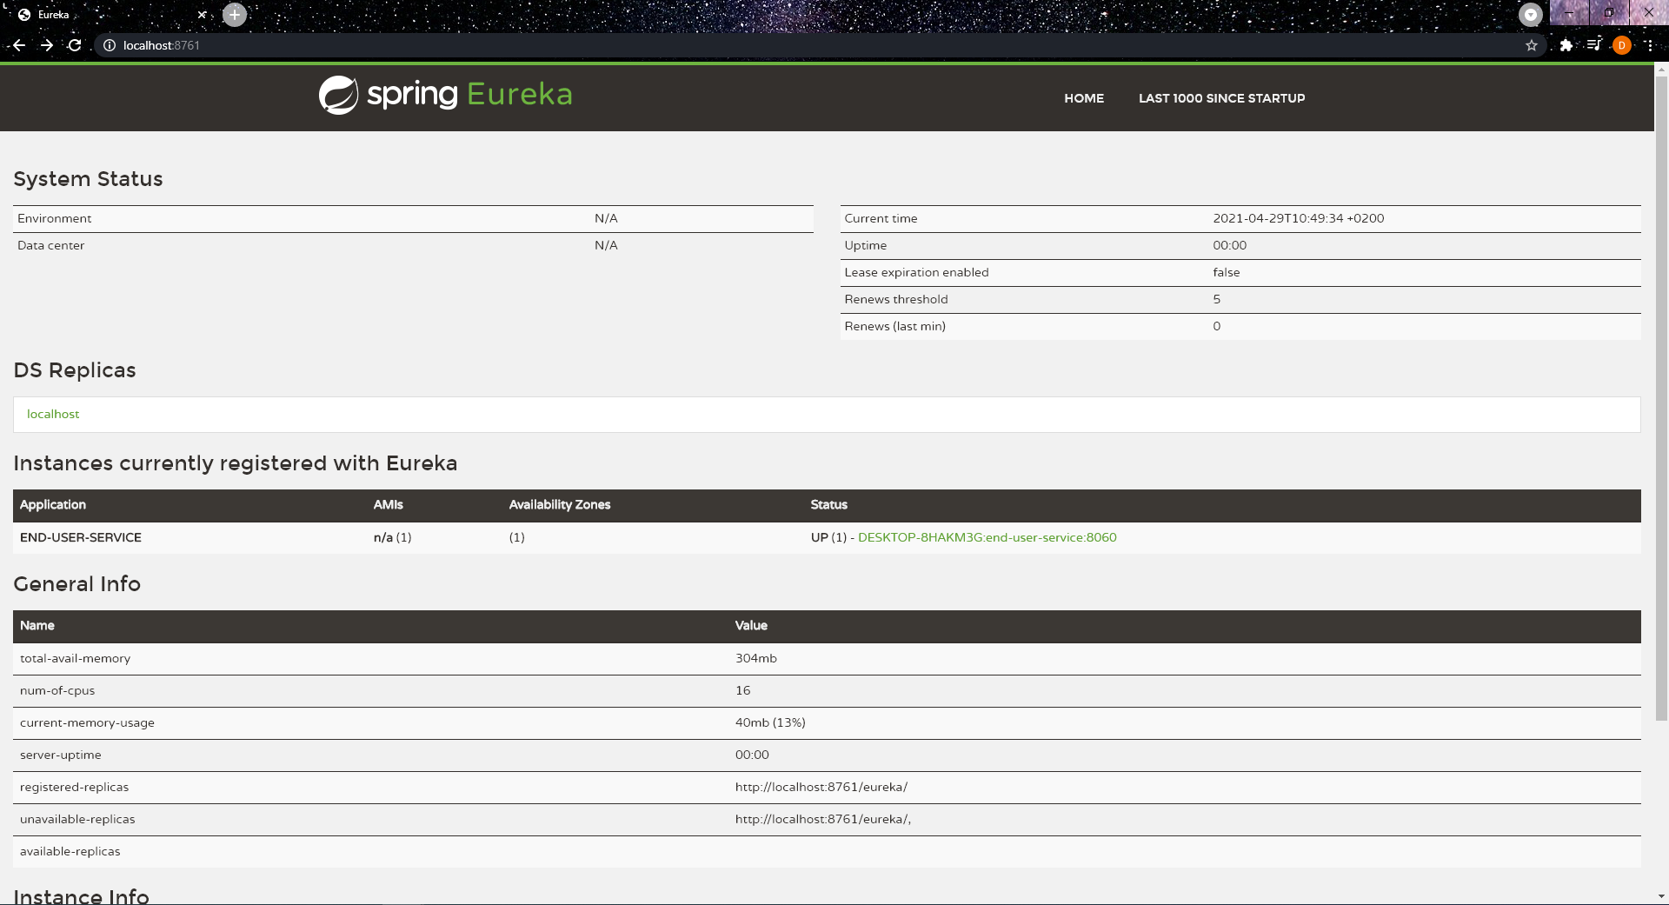Click the tab search dropdown circle
The image size is (1669, 905).
coord(1531,15)
